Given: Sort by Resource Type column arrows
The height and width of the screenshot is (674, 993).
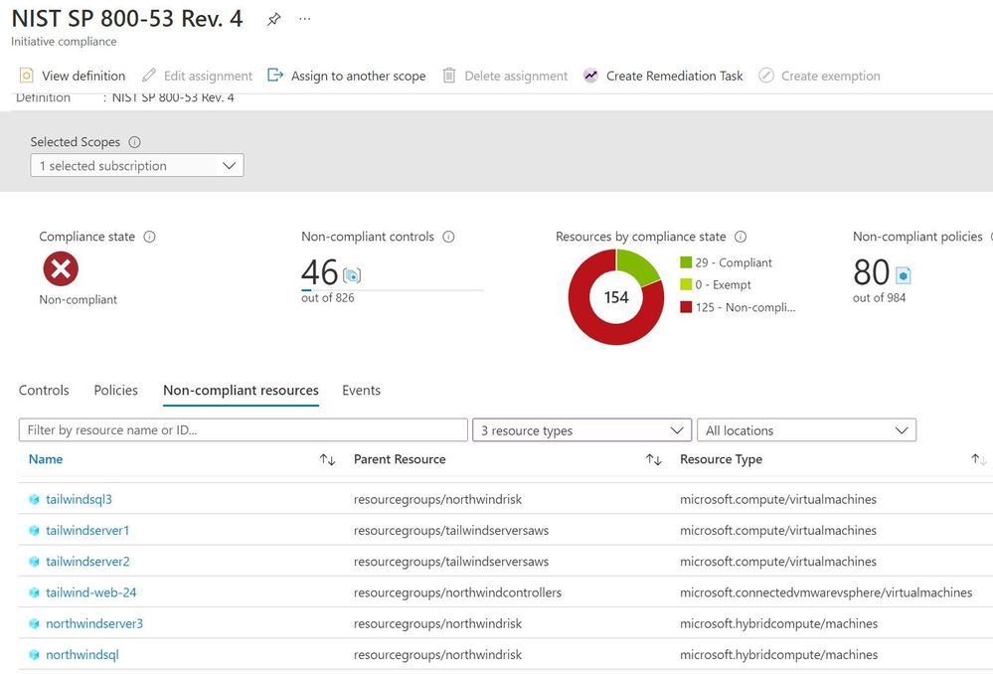Looking at the screenshot, I should 979,459.
